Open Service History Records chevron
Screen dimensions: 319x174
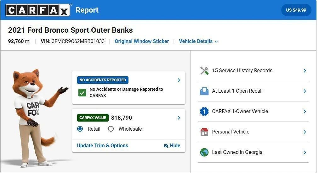pos(305,71)
